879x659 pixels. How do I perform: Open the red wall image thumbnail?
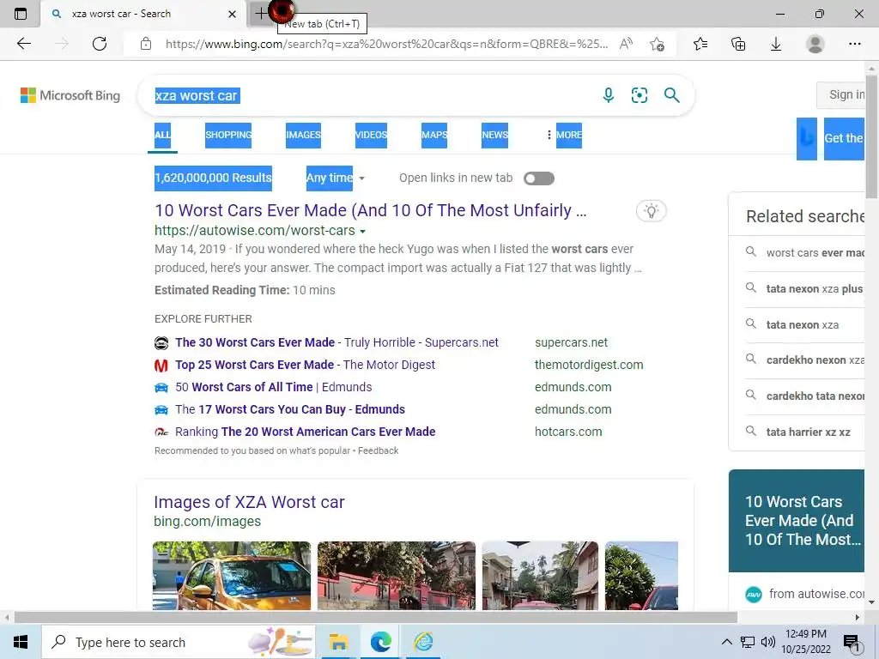(x=397, y=576)
